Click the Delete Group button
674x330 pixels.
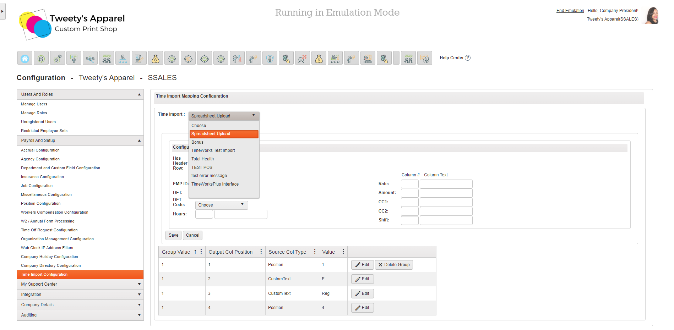coord(394,265)
